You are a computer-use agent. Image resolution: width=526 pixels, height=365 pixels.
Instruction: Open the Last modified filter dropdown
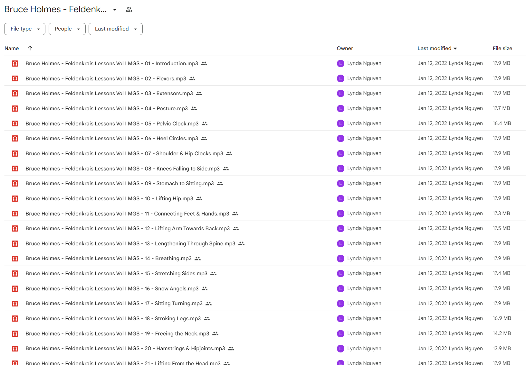[116, 29]
